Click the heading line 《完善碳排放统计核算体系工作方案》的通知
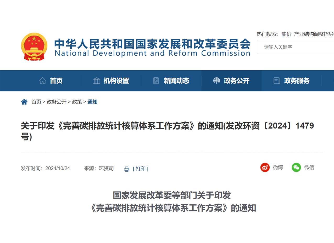Viewport: 334px width, 243px height. coord(172,208)
